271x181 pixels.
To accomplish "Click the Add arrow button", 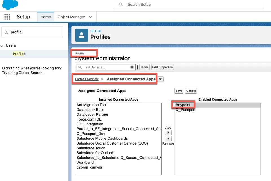I will click(x=168, y=133).
